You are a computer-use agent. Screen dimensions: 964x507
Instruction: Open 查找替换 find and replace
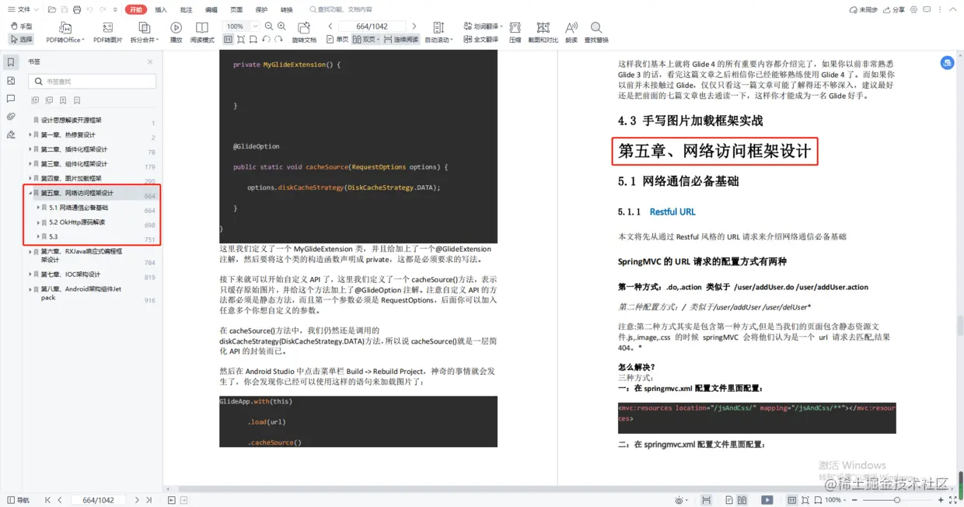[596, 33]
